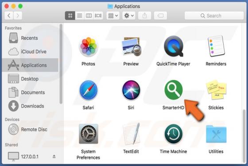Click the Shared section header
248x166 pixels.
tap(12, 145)
